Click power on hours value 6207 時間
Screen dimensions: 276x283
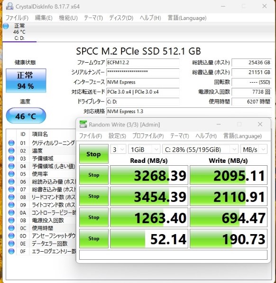point(251,102)
